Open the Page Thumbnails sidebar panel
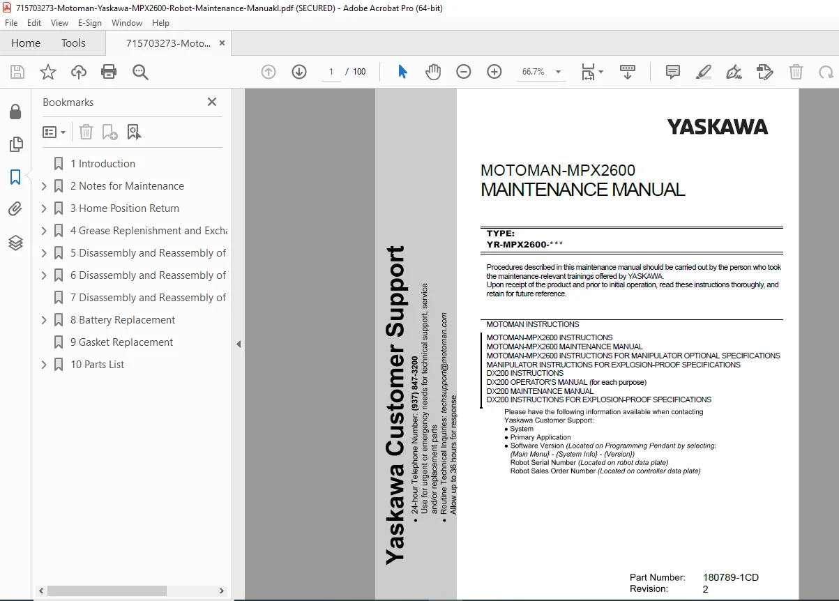Screen dimensions: 839x601 15,144
